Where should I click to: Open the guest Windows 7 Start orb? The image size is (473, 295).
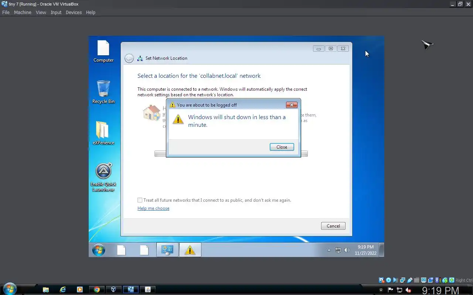99,250
